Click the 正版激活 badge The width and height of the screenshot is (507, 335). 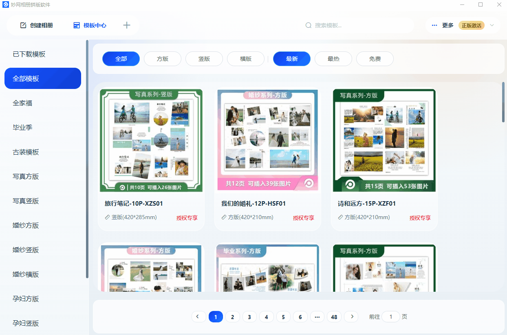[472, 25]
